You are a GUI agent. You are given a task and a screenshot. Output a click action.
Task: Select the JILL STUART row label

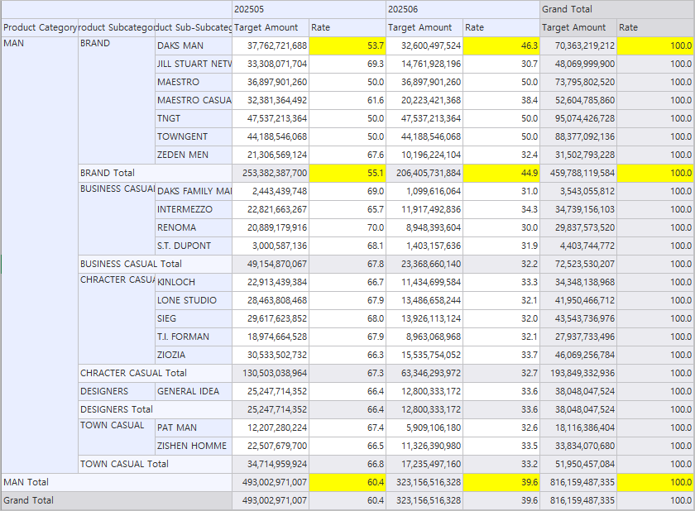(x=194, y=64)
